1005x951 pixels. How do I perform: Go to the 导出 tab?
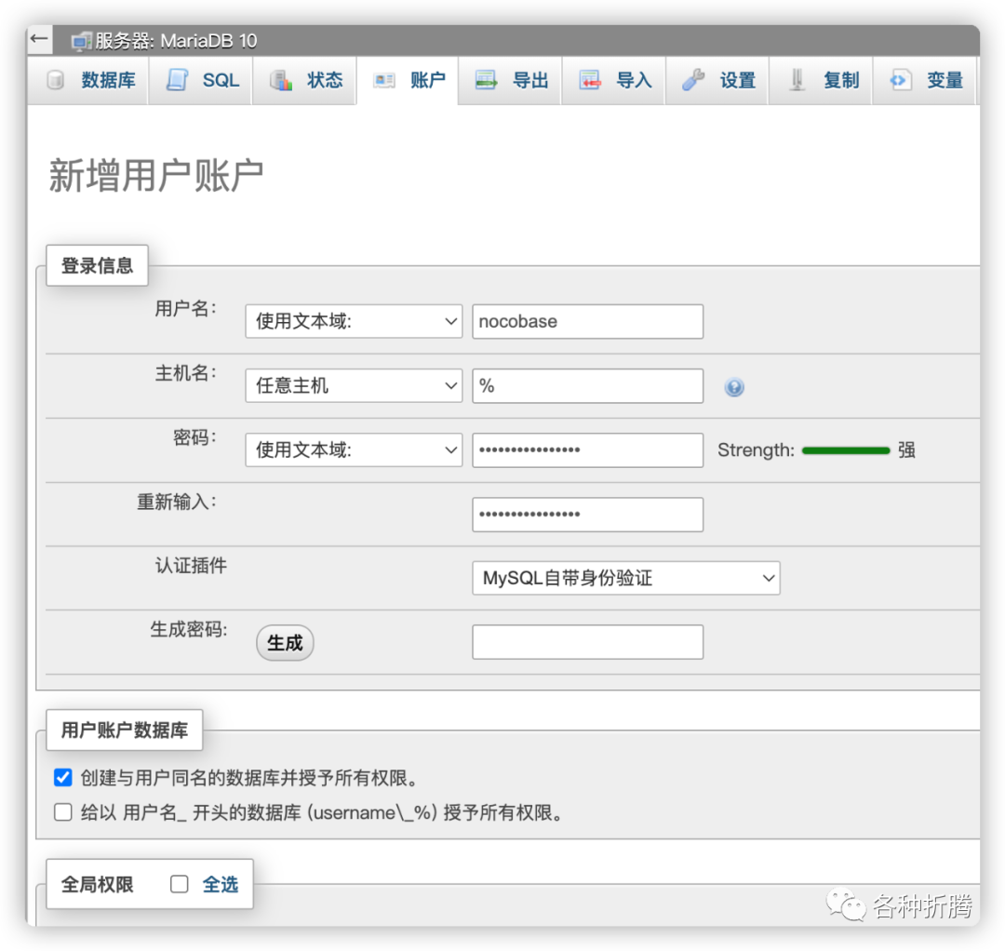[x=511, y=80]
